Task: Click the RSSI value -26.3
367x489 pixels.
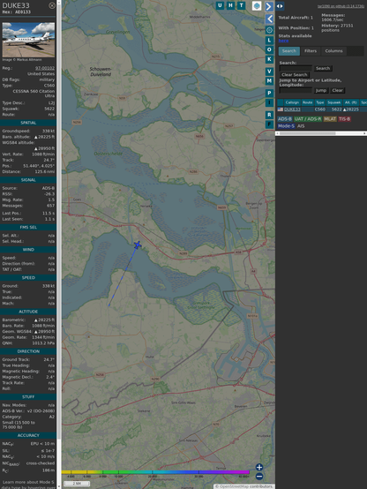Action: pos(49,194)
